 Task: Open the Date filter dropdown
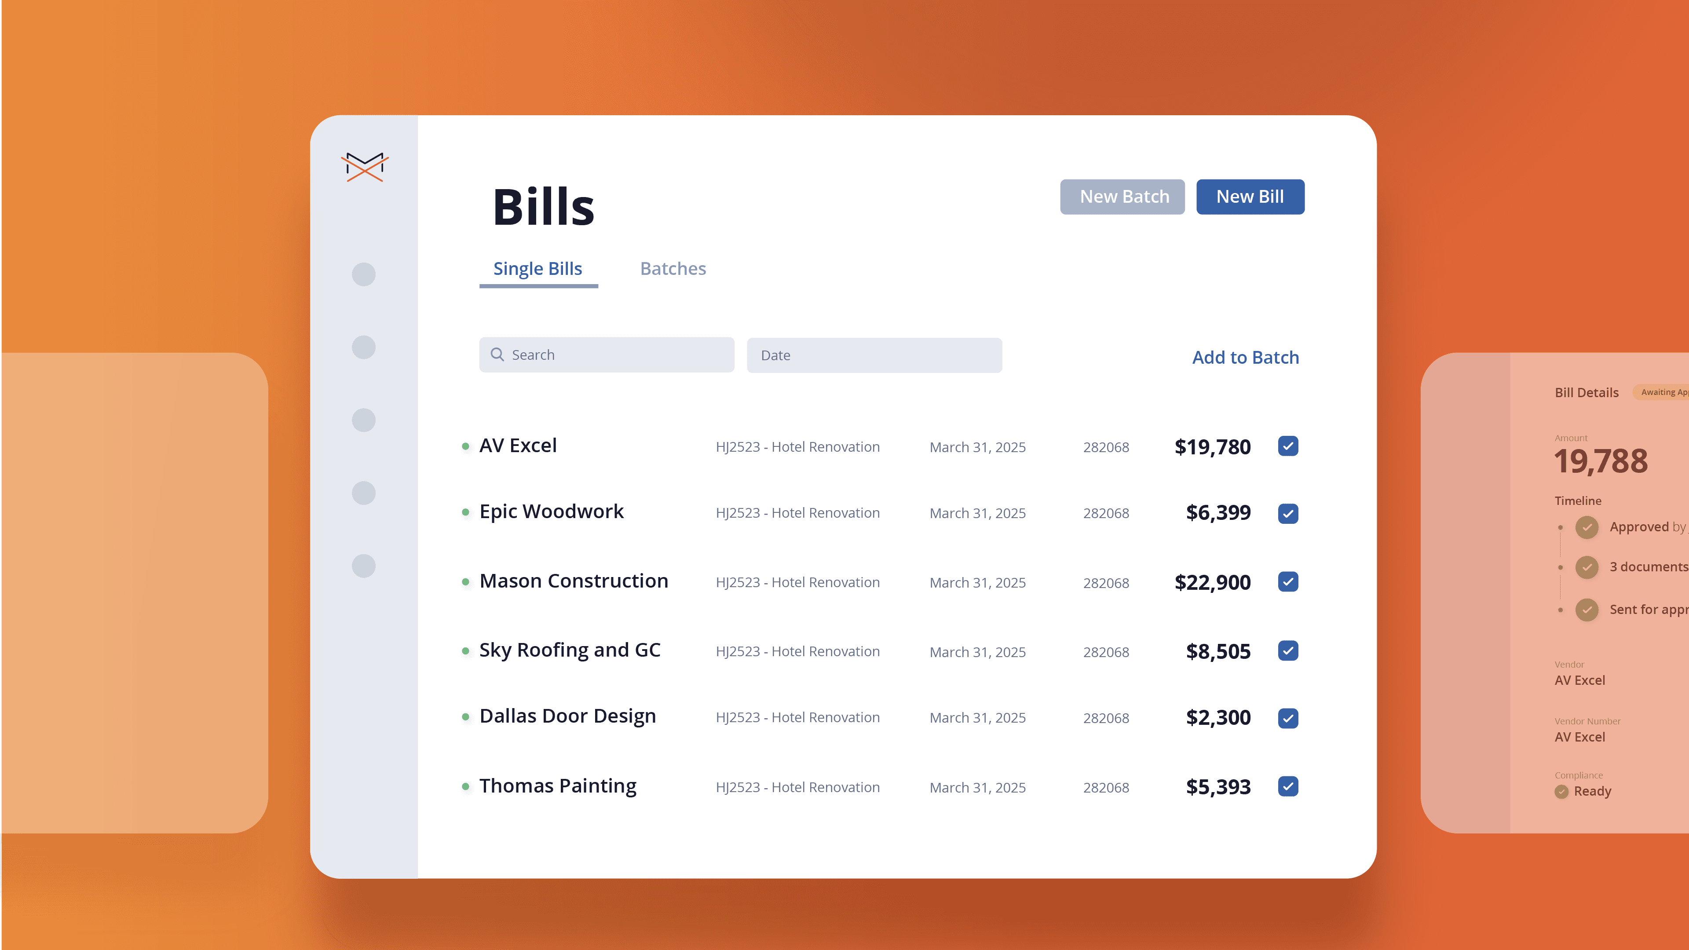click(x=874, y=355)
